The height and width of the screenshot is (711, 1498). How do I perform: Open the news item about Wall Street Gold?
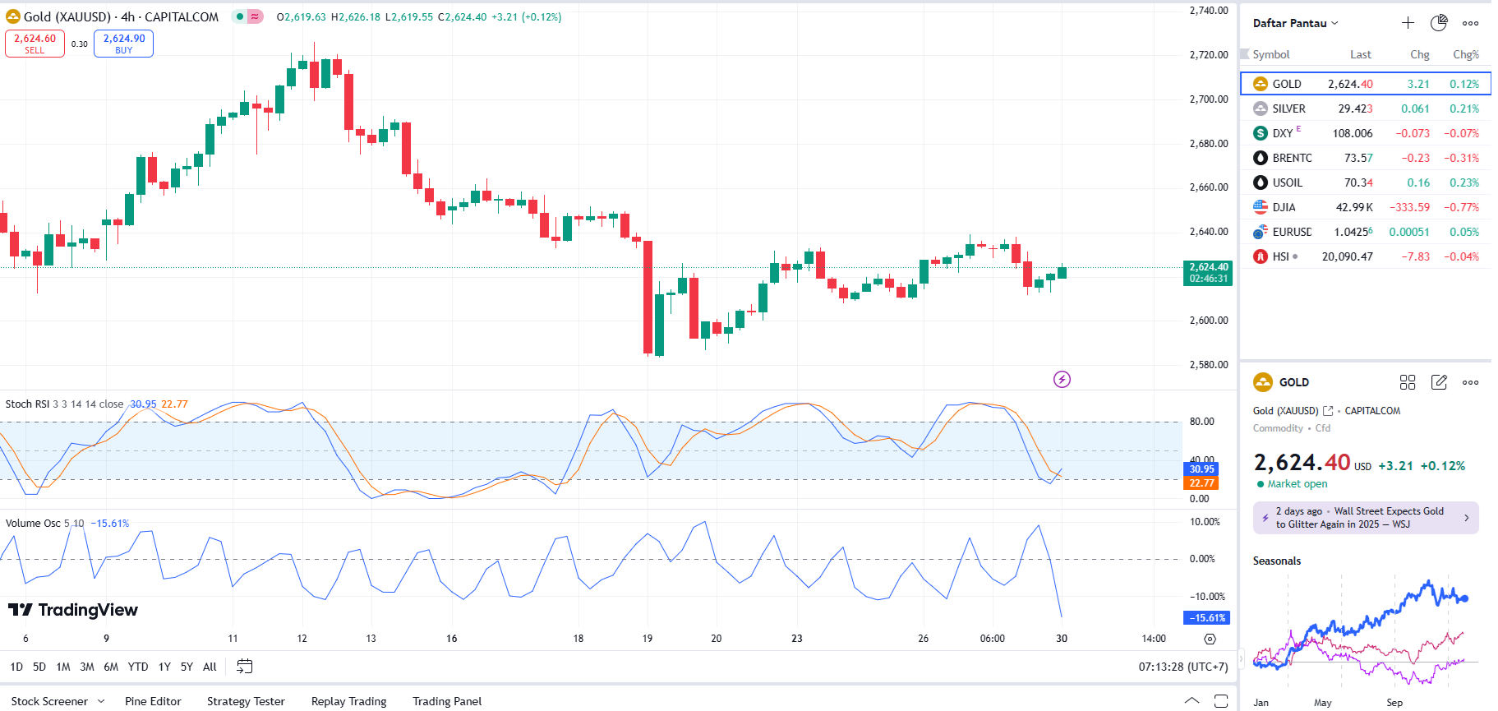[x=1365, y=518]
